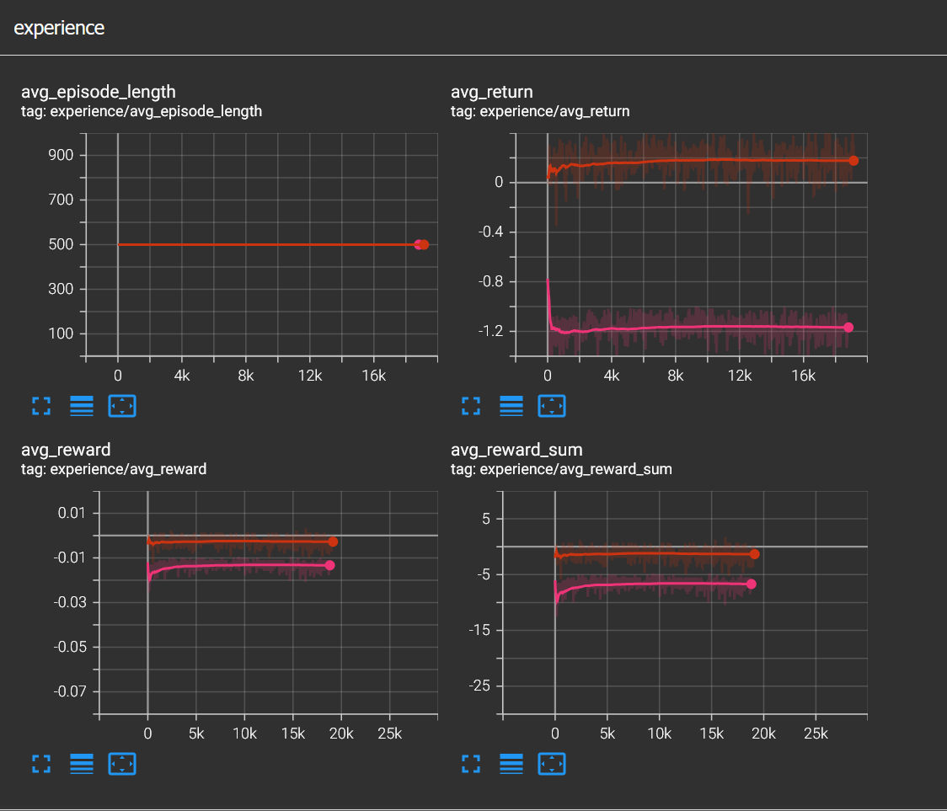Fit avg_reward chart domain to data
Viewport: 947px width, 811px height.
point(122,764)
